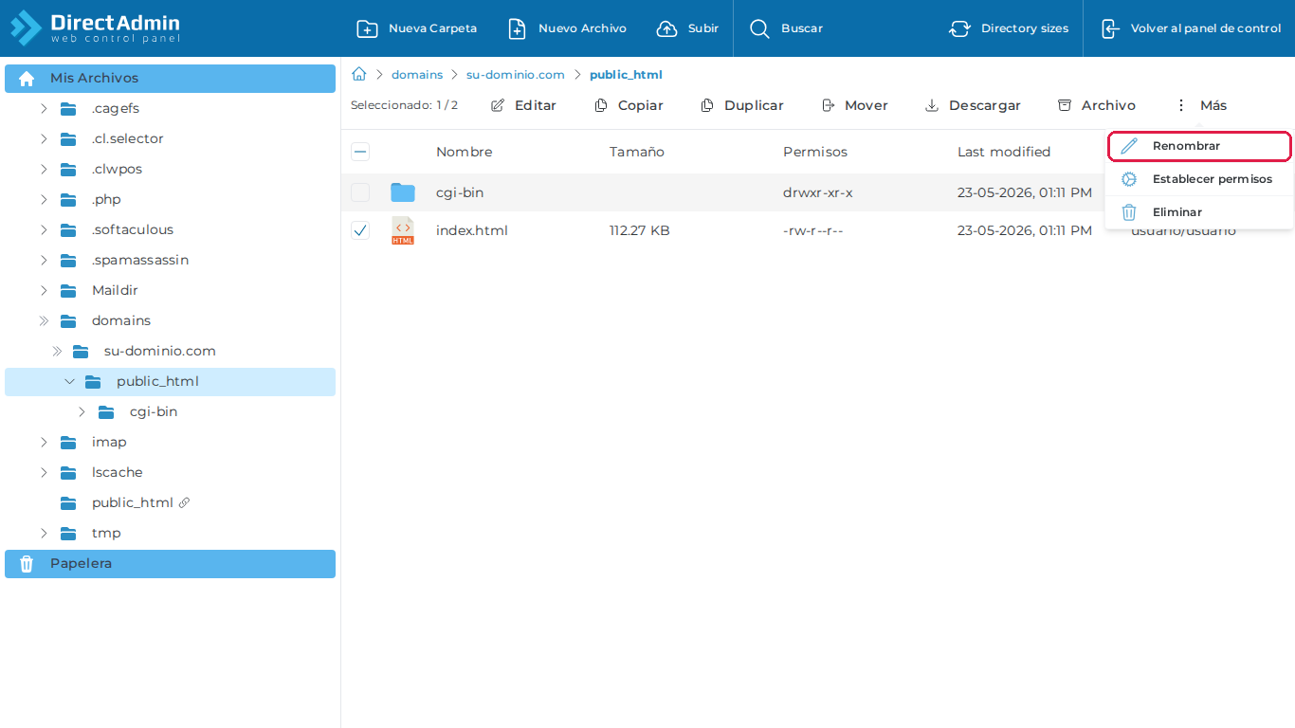This screenshot has width=1295, height=728.
Task: Click the Buscar magnifier icon
Action: coord(759,28)
